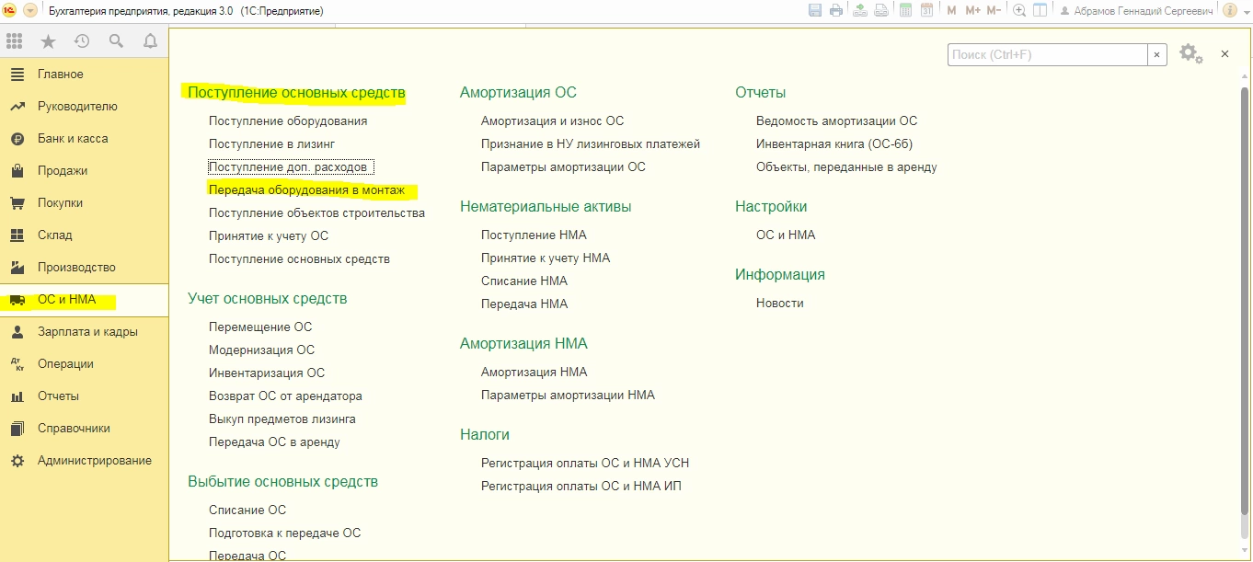Open the Склад section
Screen dimensions: 1253x562
point(85,235)
